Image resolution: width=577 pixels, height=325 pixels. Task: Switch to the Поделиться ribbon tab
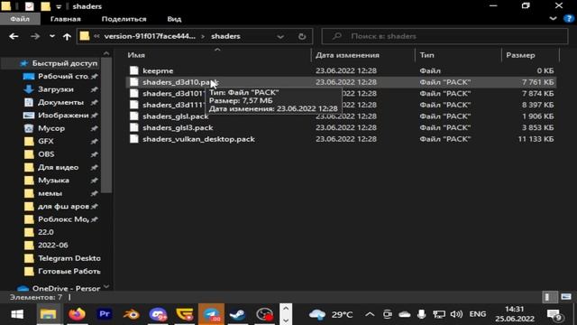pos(124,19)
